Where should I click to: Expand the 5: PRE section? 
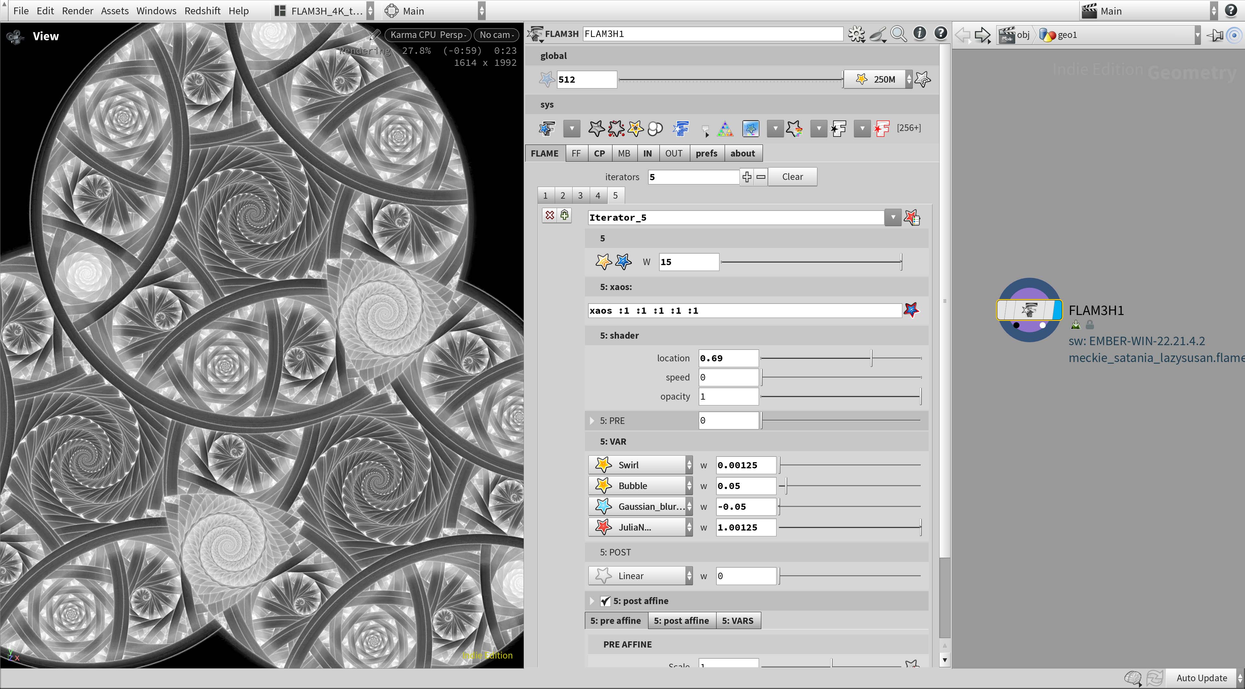click(592, 421)
